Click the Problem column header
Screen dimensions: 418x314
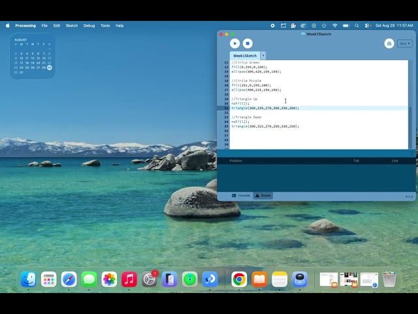236,161
